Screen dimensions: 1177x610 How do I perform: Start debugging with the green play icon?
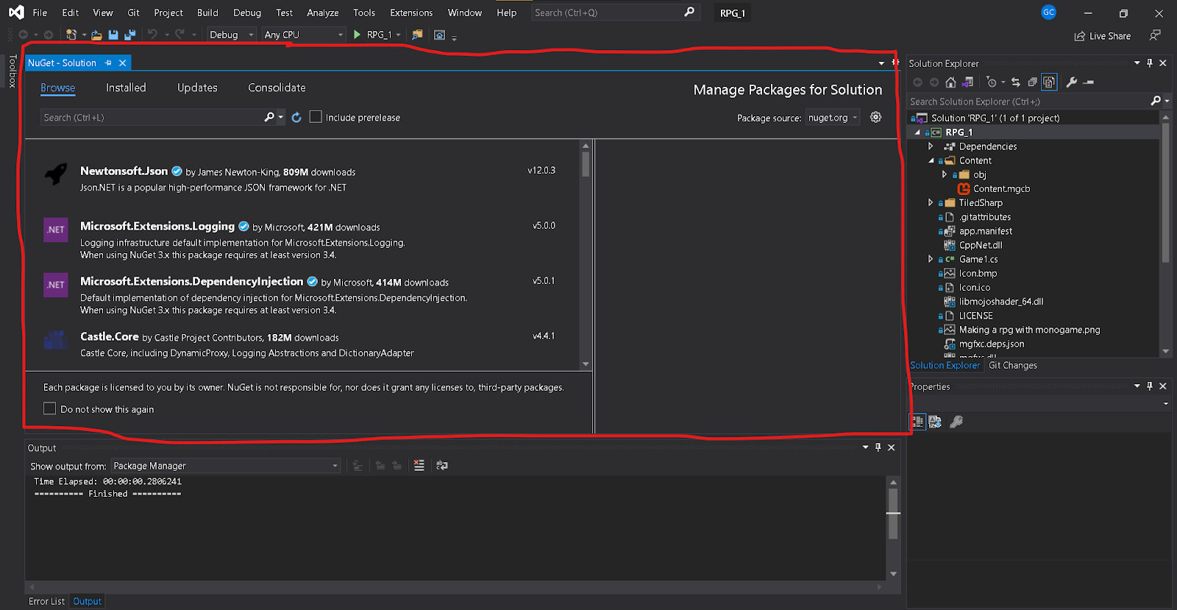(x=357, y=35)
